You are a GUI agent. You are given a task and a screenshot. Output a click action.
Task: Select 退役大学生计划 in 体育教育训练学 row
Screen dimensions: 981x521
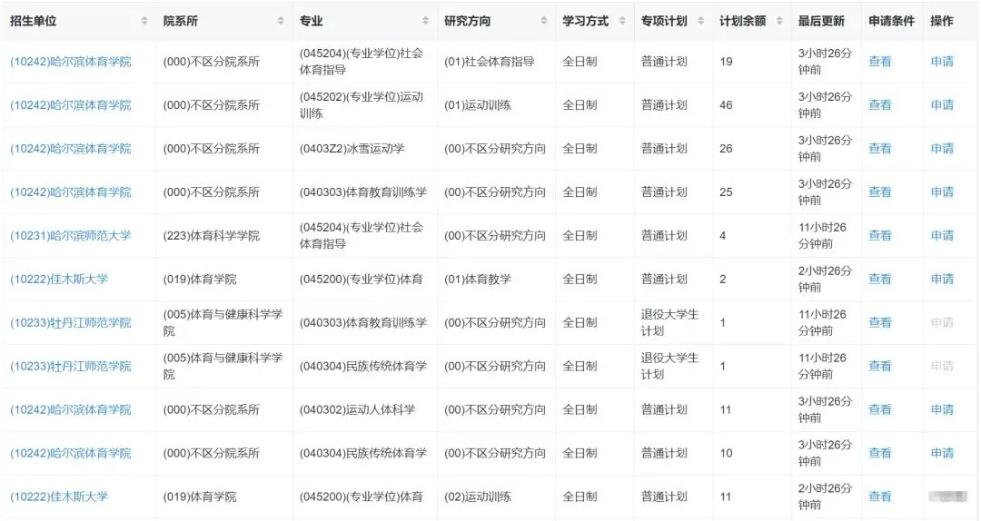(670, 323)
